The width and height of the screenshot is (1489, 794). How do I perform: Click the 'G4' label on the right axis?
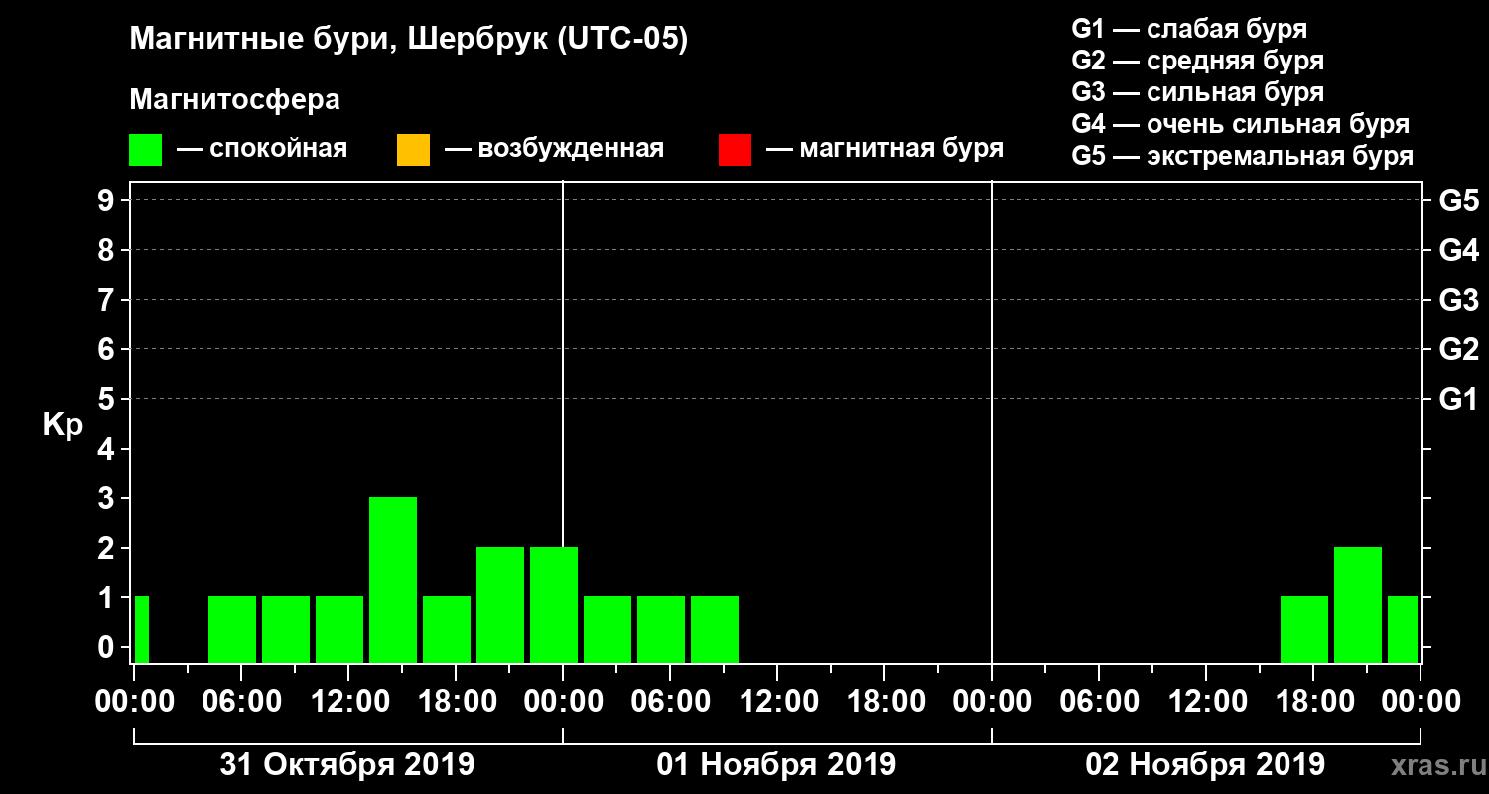[x=1458, y=250]
